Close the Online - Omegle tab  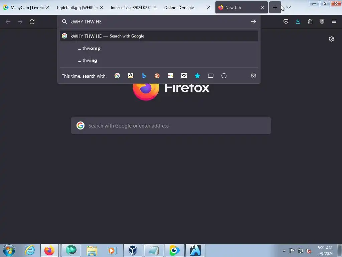pyautogui.click(x=208, y=7)
